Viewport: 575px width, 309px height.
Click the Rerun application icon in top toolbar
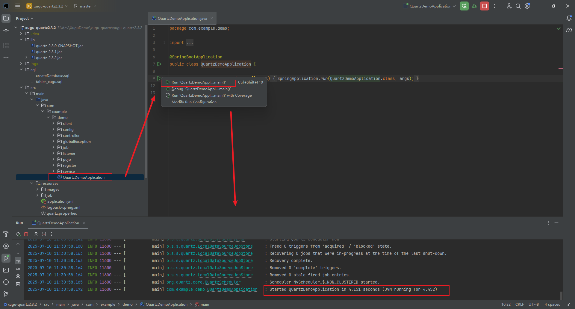[x=464, y=6]
